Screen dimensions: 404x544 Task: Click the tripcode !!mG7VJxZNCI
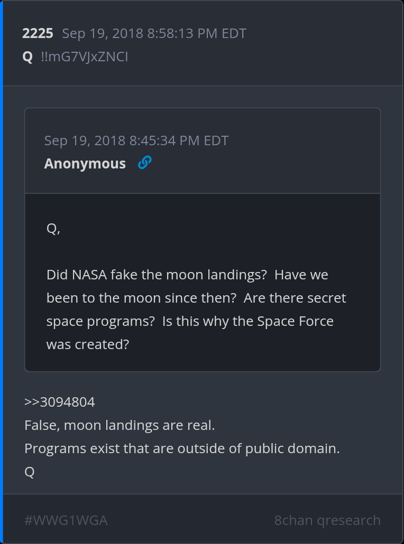(85, 57)
